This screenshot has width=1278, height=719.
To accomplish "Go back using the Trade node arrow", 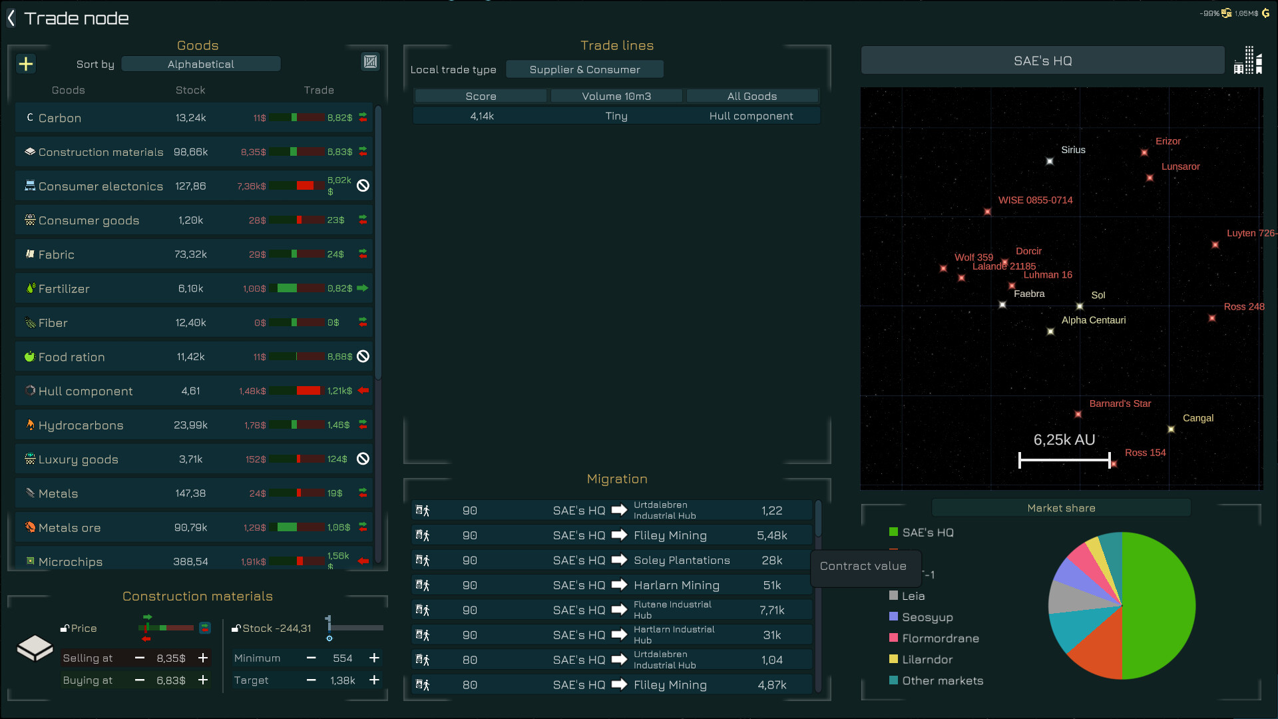I will 11,19.
